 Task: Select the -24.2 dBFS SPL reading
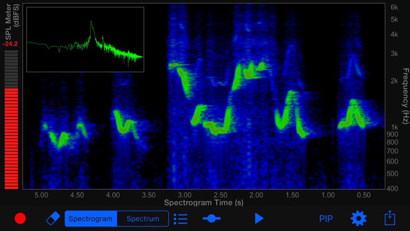[x=10, y=44]
